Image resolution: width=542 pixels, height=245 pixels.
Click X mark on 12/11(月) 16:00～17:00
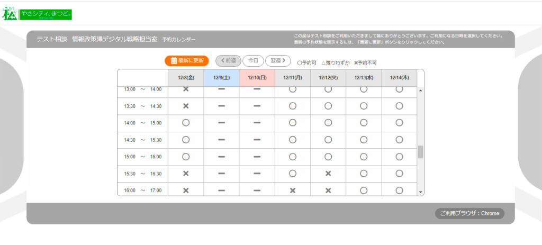tap(293, 190)
